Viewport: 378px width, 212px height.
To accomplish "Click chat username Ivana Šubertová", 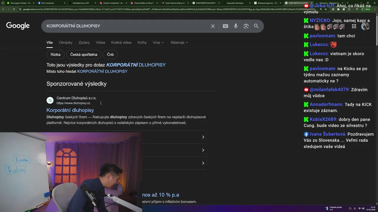I will [328, 134].
